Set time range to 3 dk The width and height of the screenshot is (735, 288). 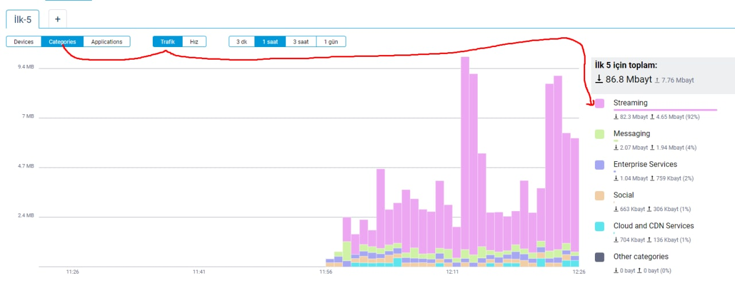(x=242, y=42)
